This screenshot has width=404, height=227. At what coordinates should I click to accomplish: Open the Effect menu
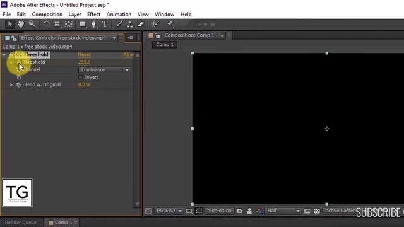(x=93, y=14)
